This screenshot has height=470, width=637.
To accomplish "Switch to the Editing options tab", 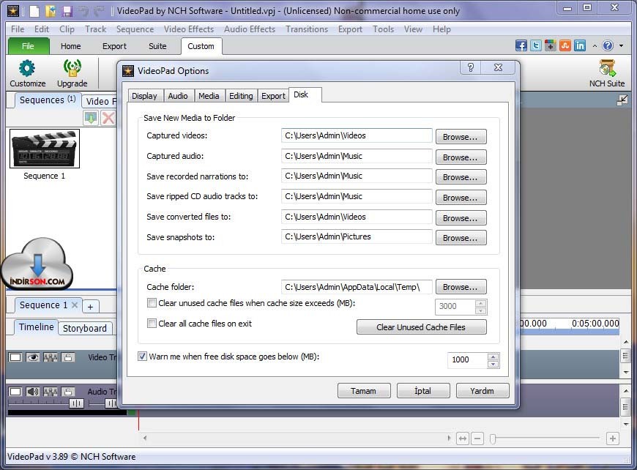I will tap(241, 96).
